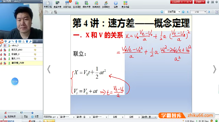This screenshot has width=219, height=122.
Task: Open the 参课师生 participants panel
Action: click(x=106, y=4)
